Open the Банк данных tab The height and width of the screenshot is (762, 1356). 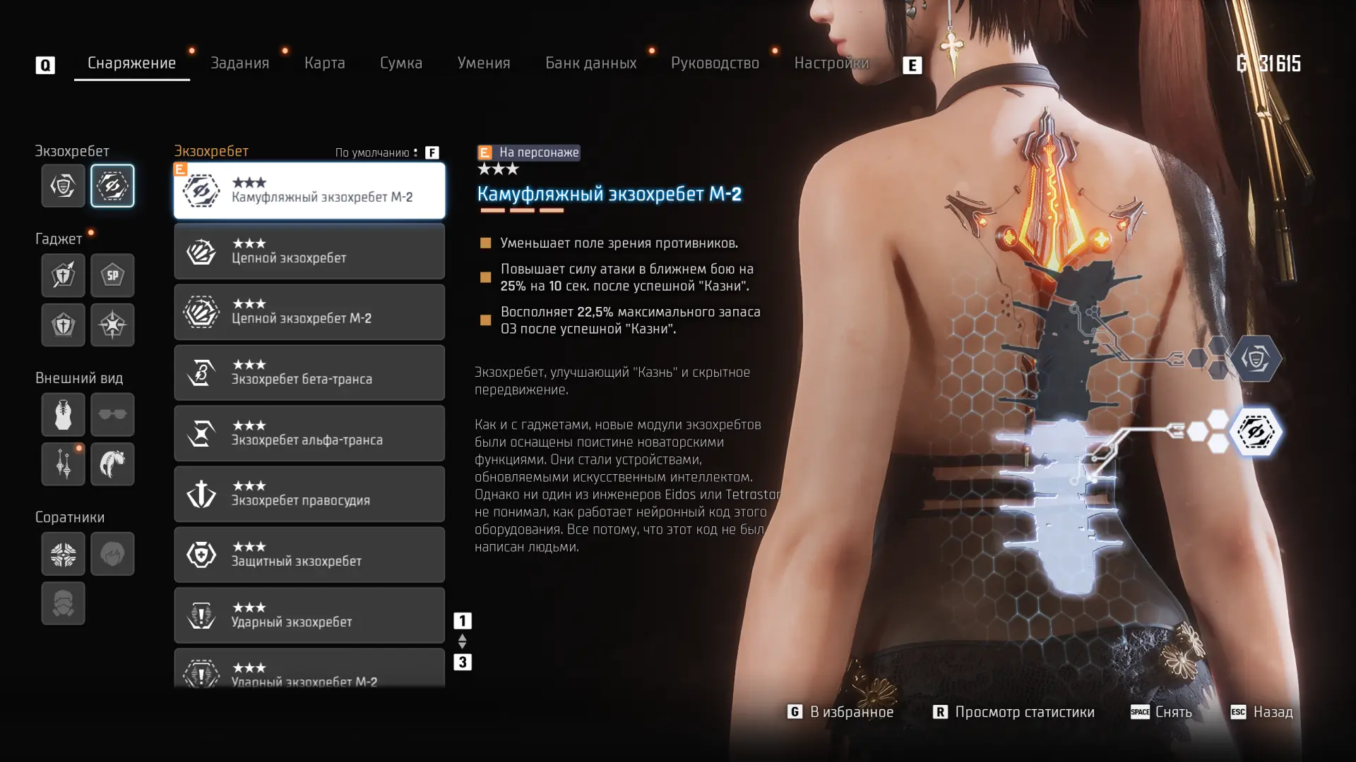point(591,63)
